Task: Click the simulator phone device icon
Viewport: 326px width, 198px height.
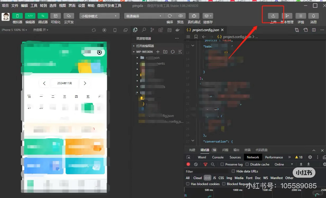Action: pyautogui.click(x=115, y=30)
